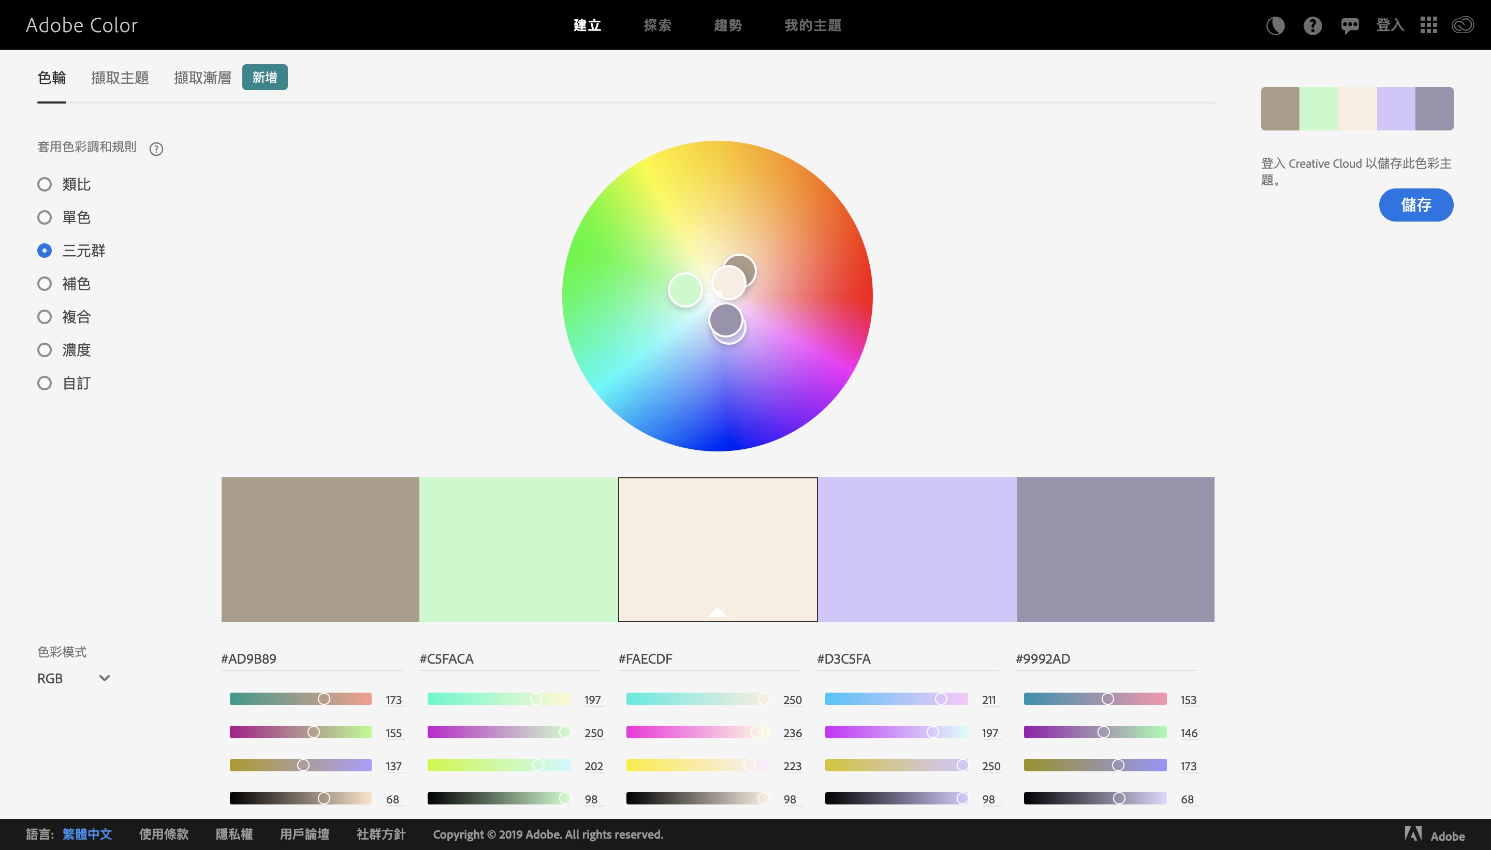Click the blue 儲存 button

(1416, 205)
